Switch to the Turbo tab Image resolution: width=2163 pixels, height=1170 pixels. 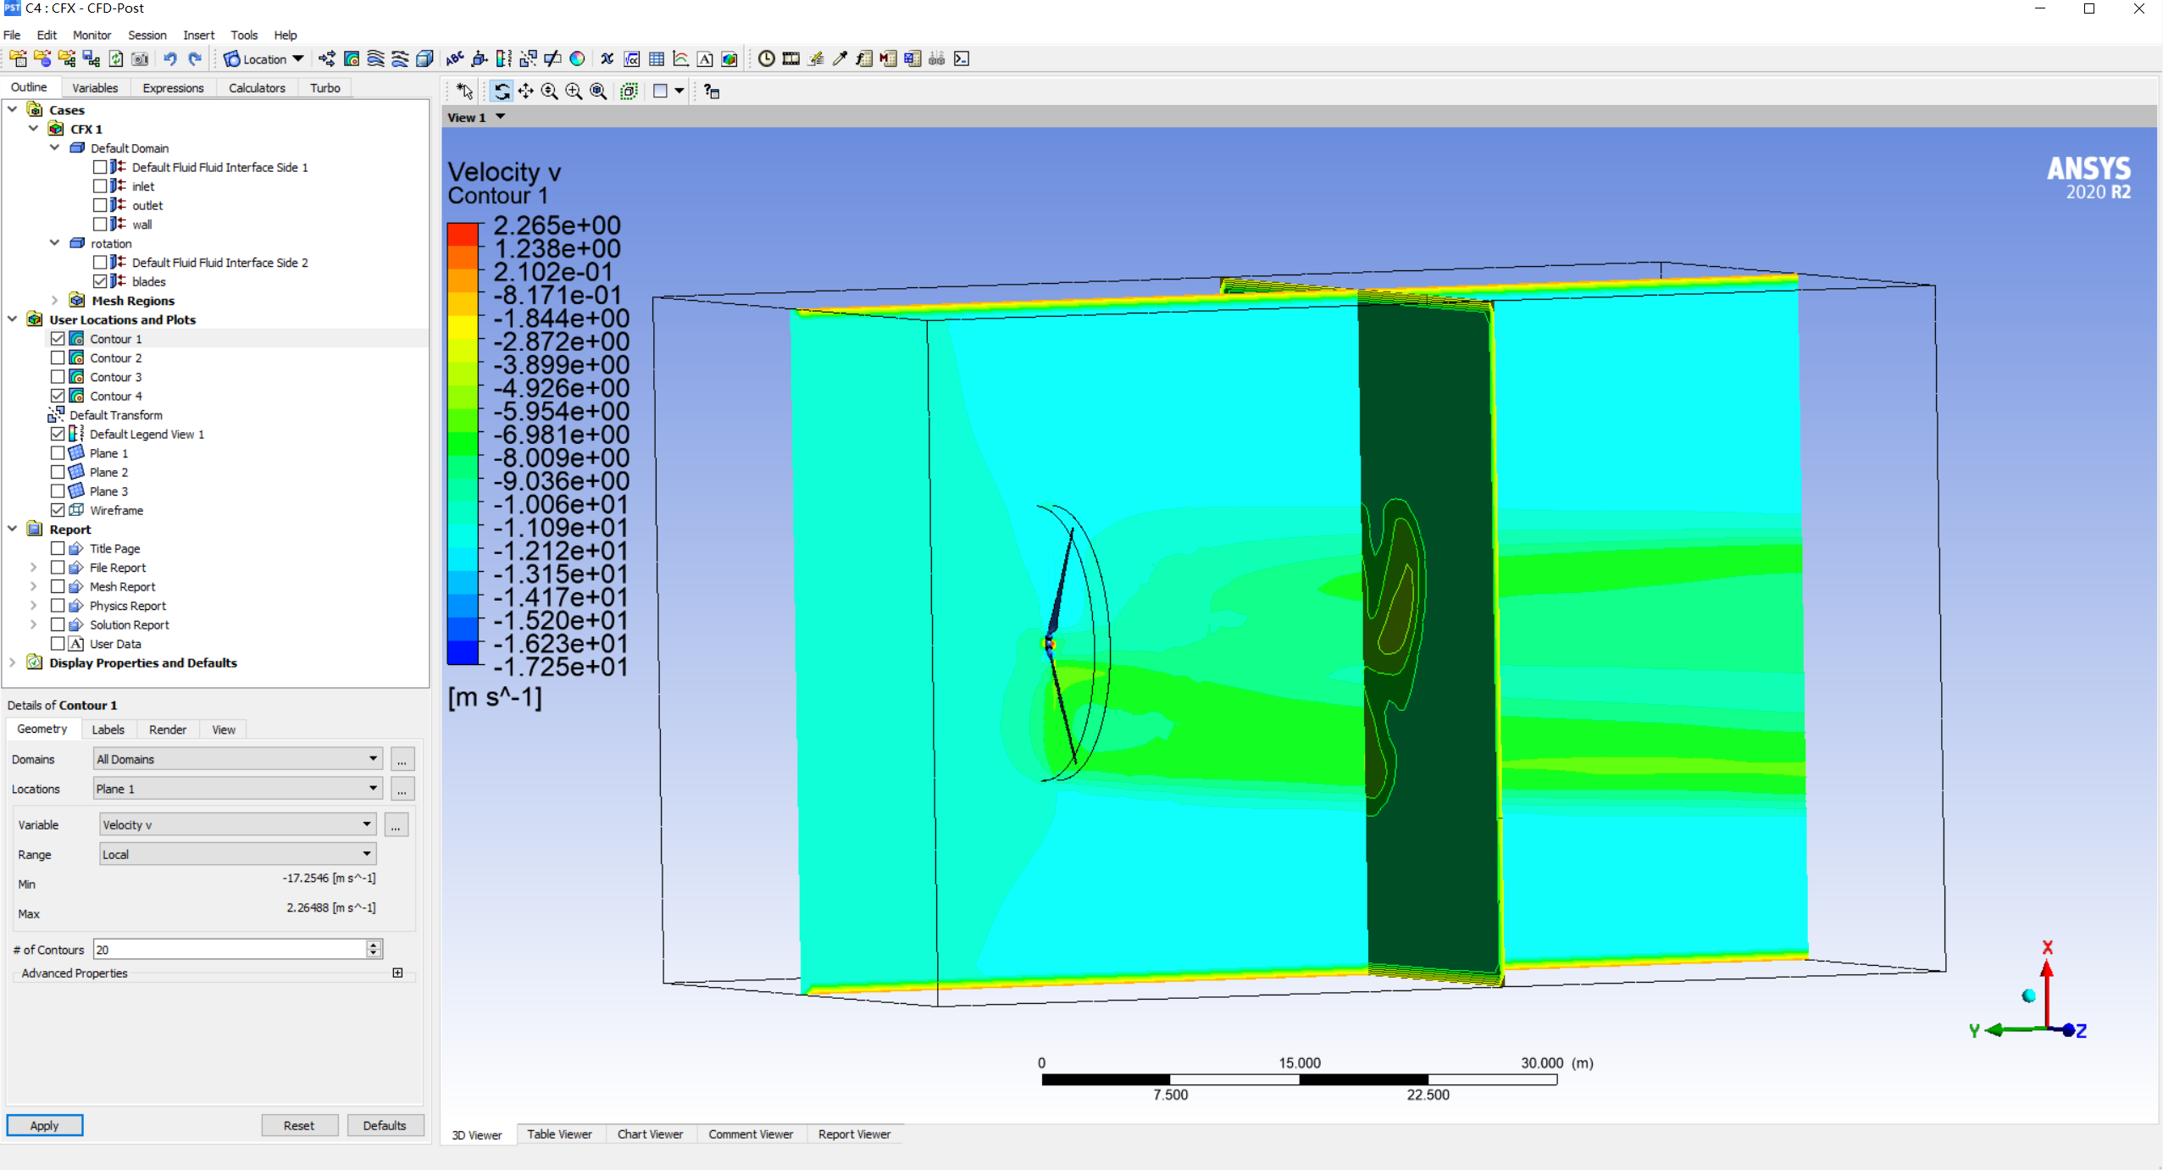coord(324,87)
